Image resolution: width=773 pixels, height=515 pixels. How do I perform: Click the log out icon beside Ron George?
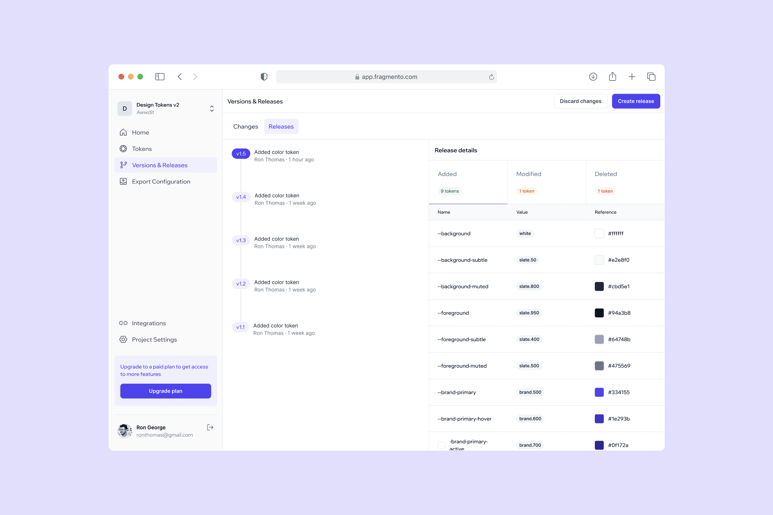coord(210,427)
